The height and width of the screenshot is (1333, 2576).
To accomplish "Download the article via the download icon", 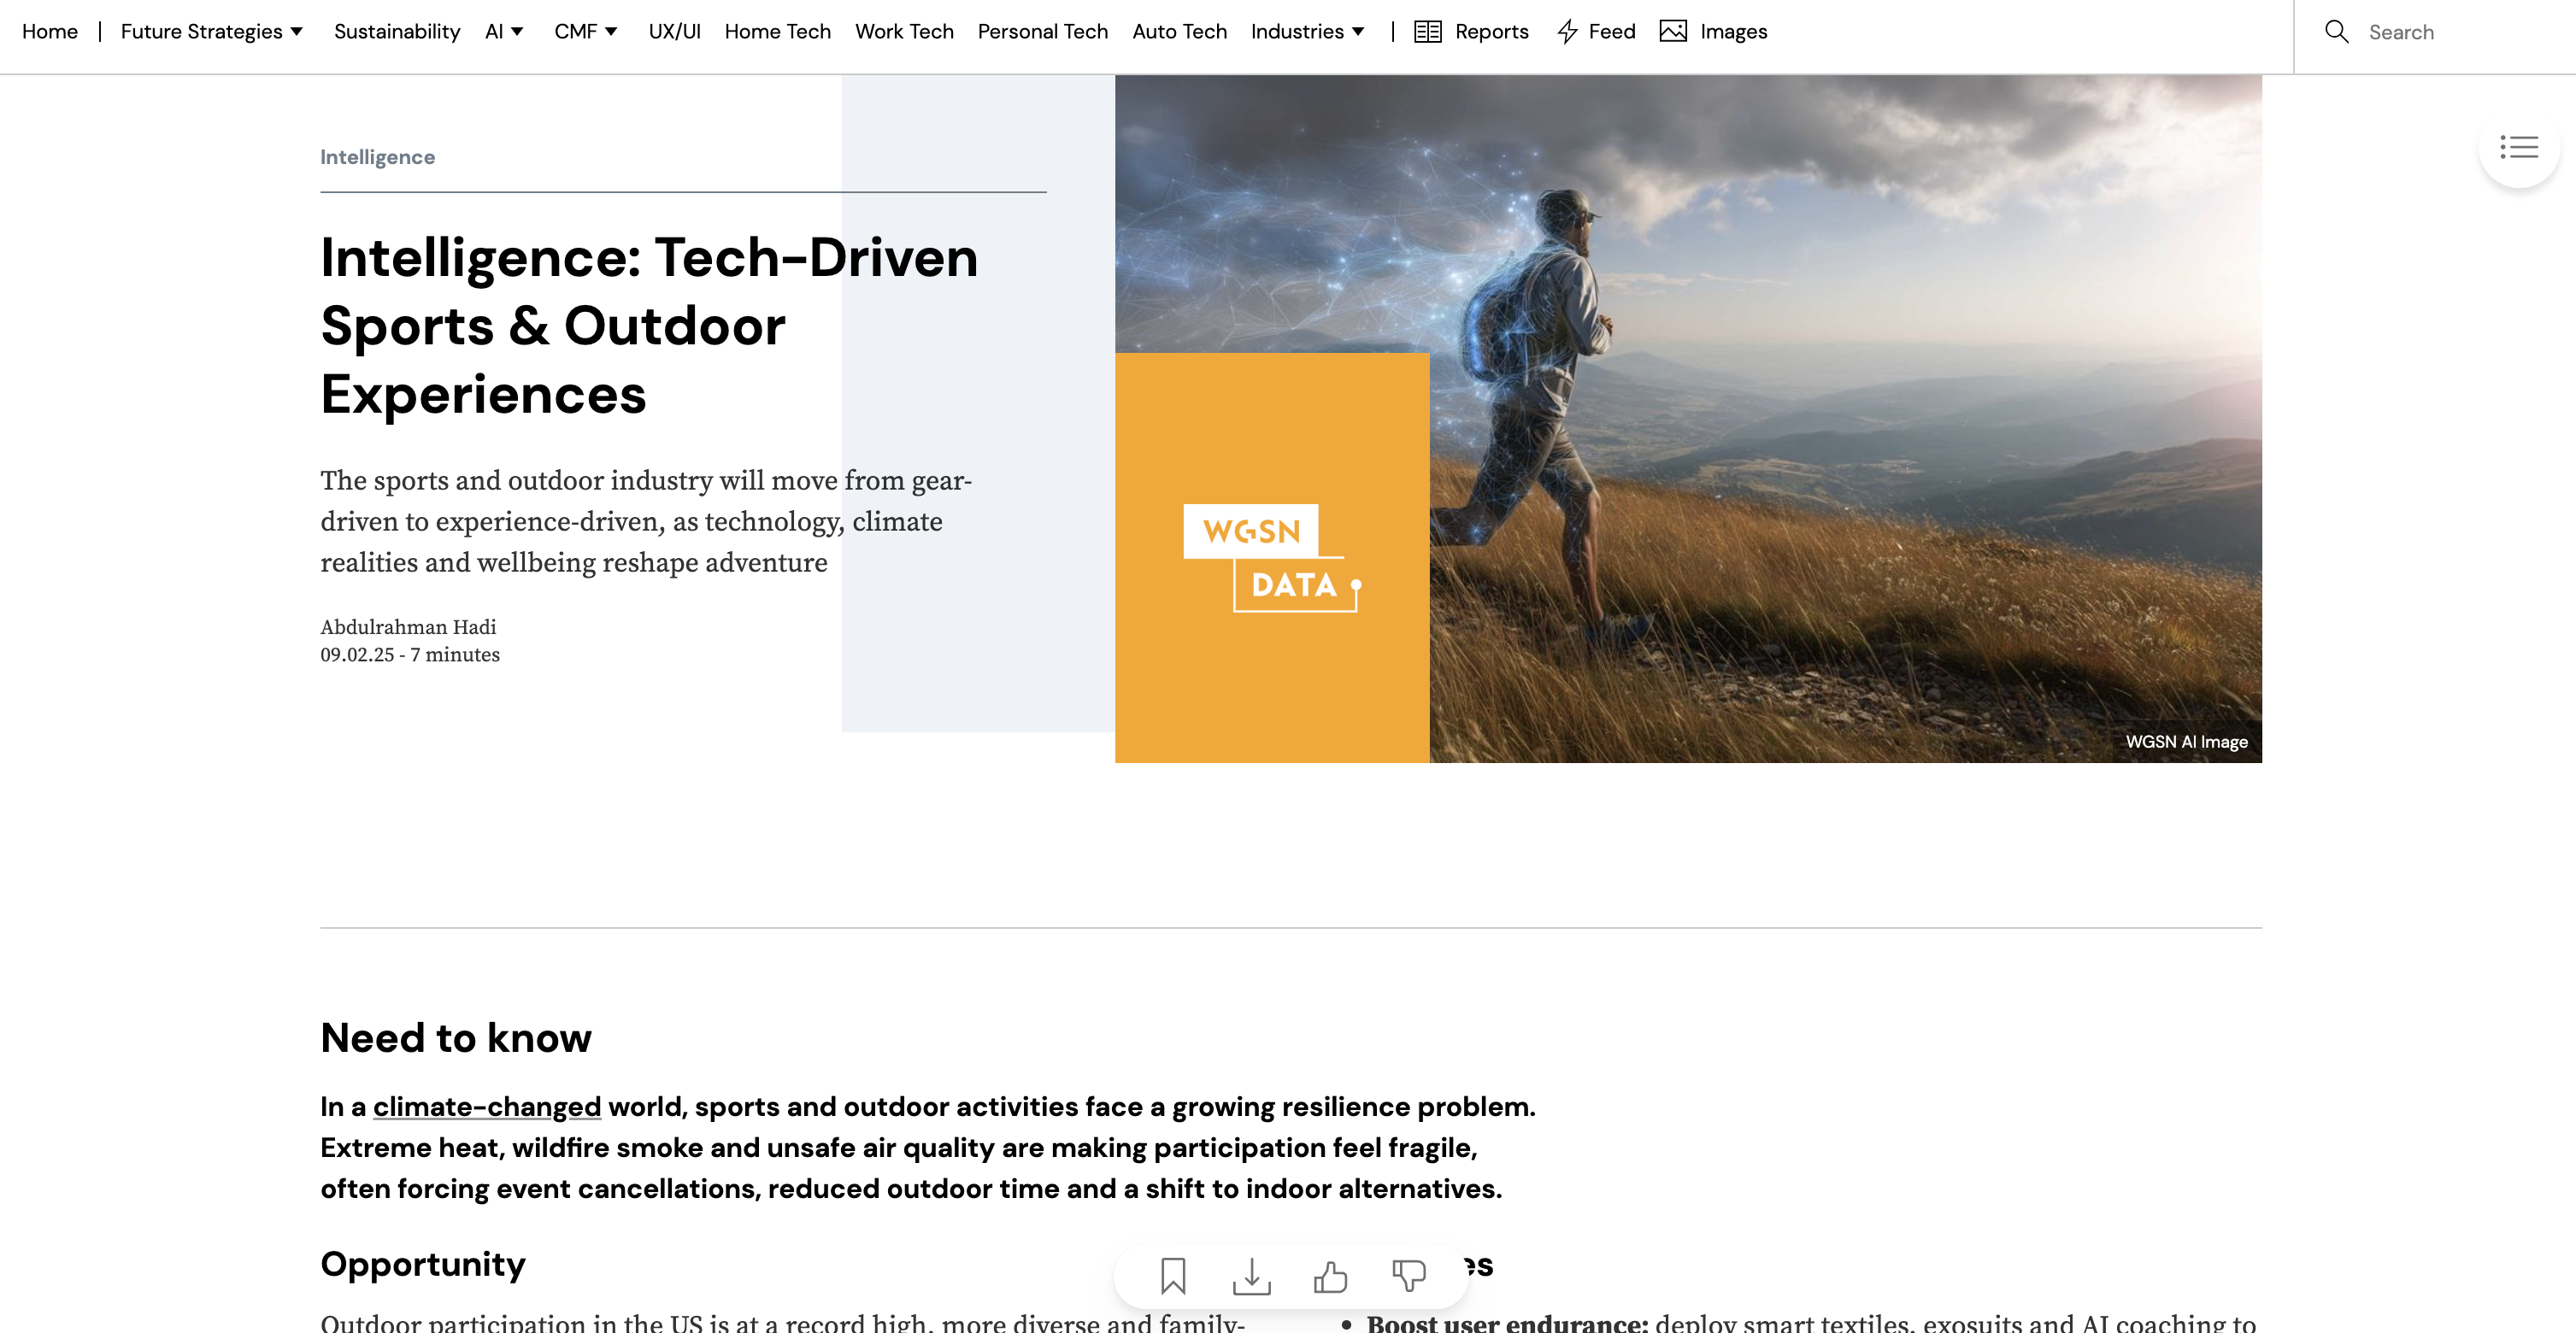I will 1252,1277.
